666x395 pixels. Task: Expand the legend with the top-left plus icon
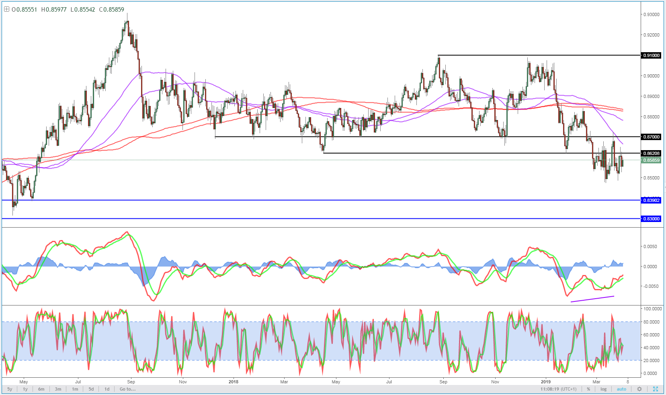[x=6, y=9]
